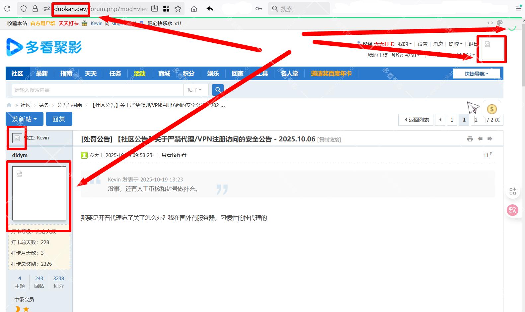Viewport: 525px width, 312px height.
Task: Open the 指南 navigation tab
Action: point(66,74)
